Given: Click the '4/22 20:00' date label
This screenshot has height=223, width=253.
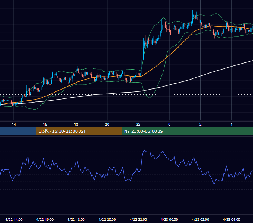Looking at the screenshot, I should click(x=107, y=219).
